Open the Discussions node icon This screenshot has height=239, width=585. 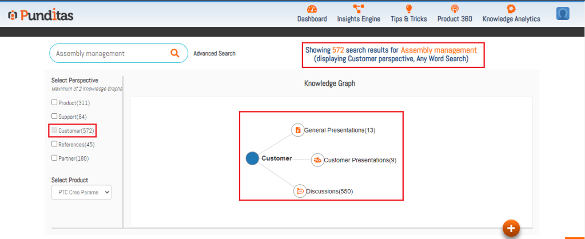[300, 191]
